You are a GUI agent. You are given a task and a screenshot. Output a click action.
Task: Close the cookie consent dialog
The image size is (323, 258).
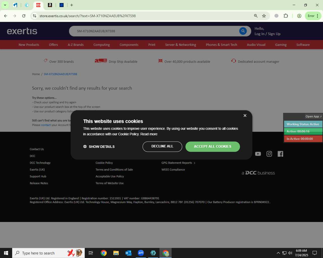(x=245, y=115)
